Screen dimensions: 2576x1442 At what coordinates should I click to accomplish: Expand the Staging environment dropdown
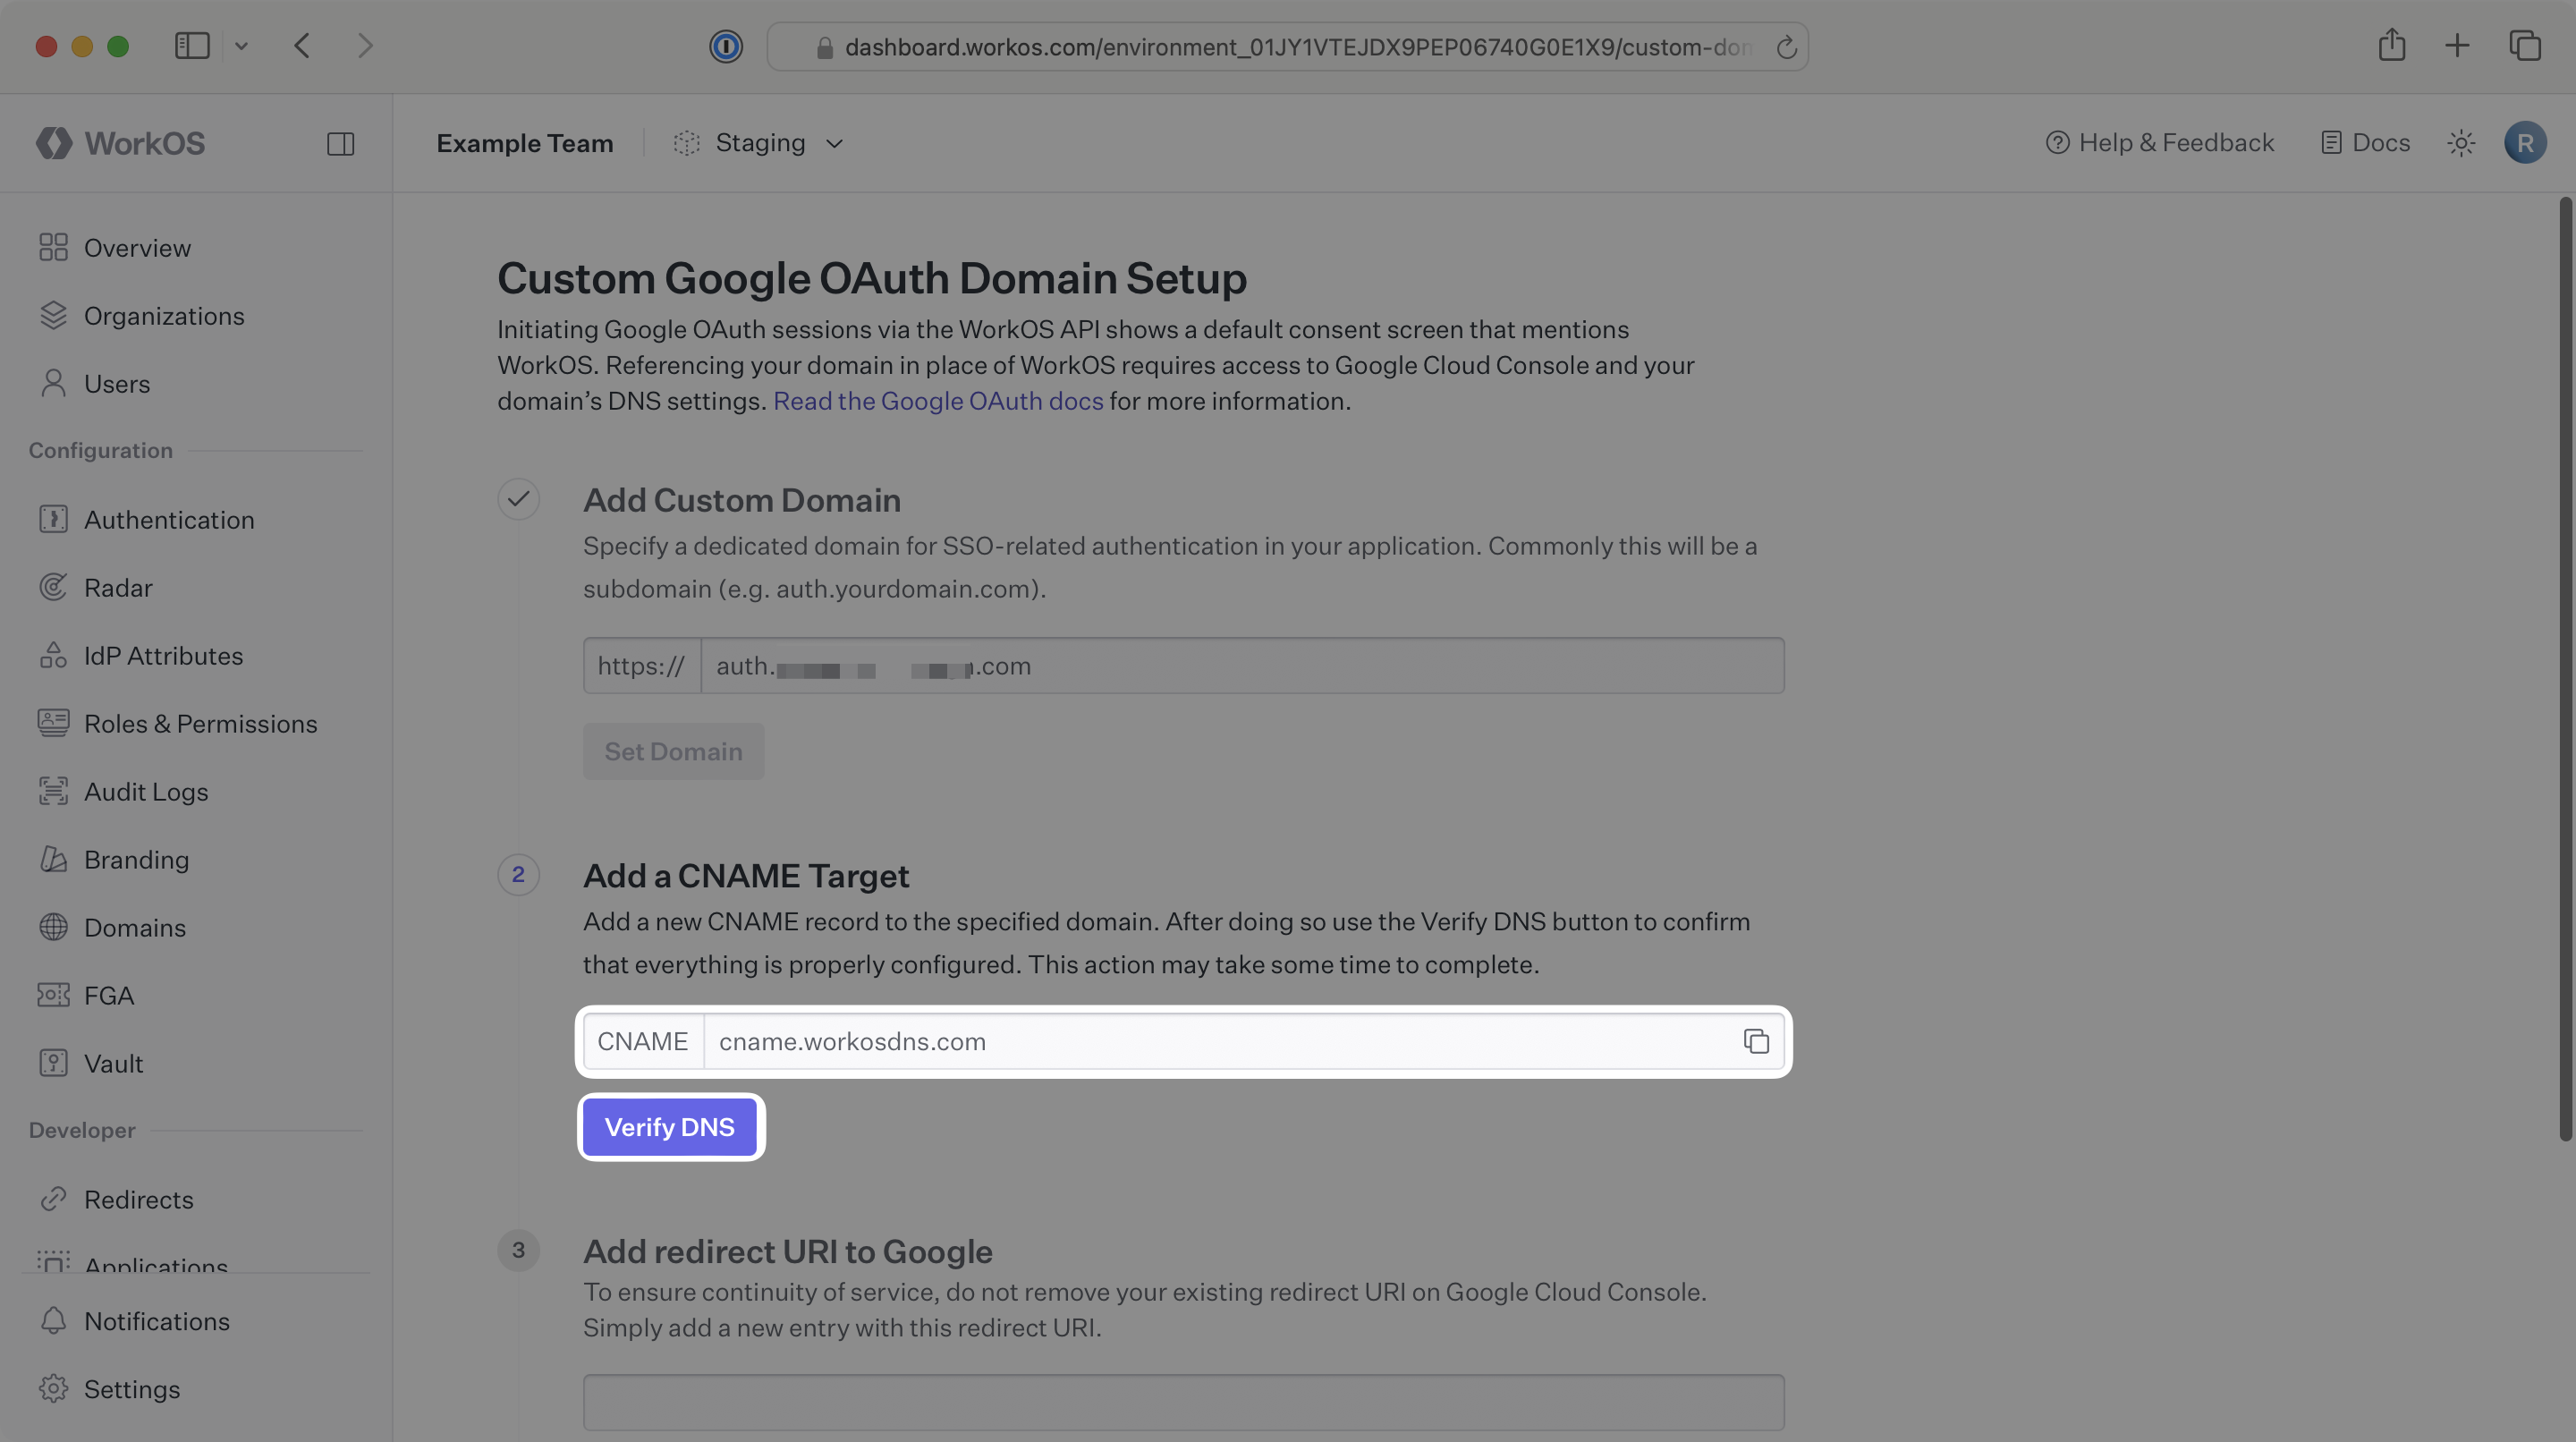click(759, 143)
